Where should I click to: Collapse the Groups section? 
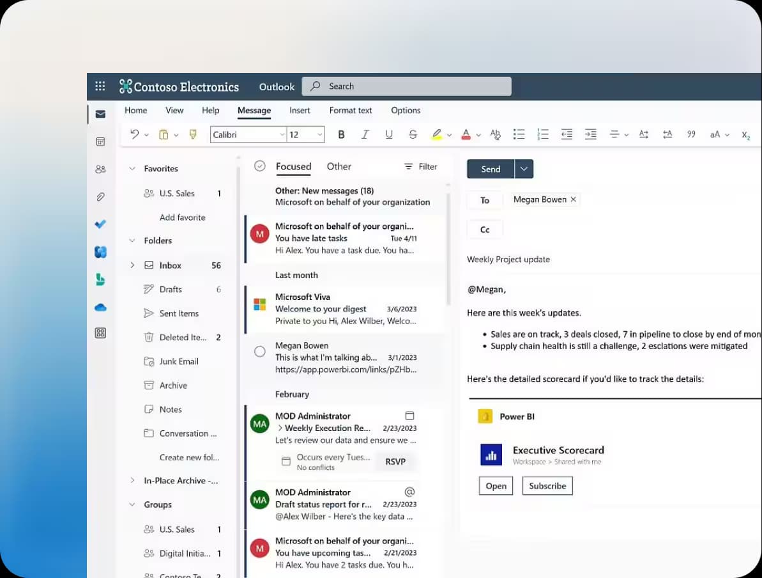(x=132, y=504)
